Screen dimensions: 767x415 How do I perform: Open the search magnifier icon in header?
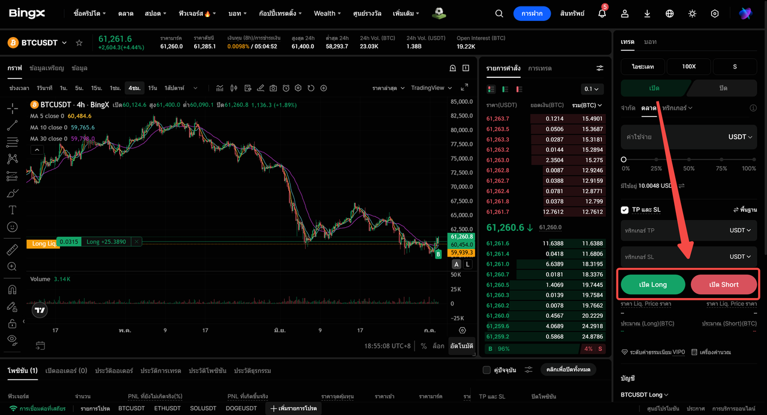click(499, 13)
